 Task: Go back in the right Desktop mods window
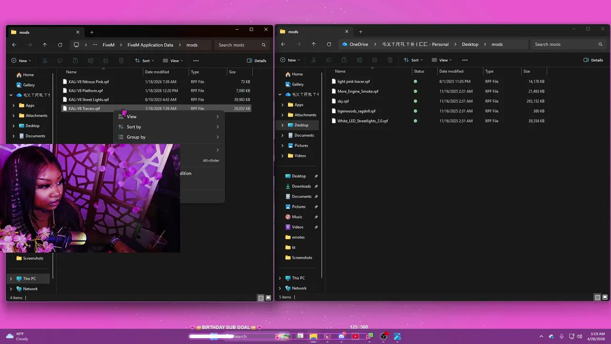click(x=283, y=44)
